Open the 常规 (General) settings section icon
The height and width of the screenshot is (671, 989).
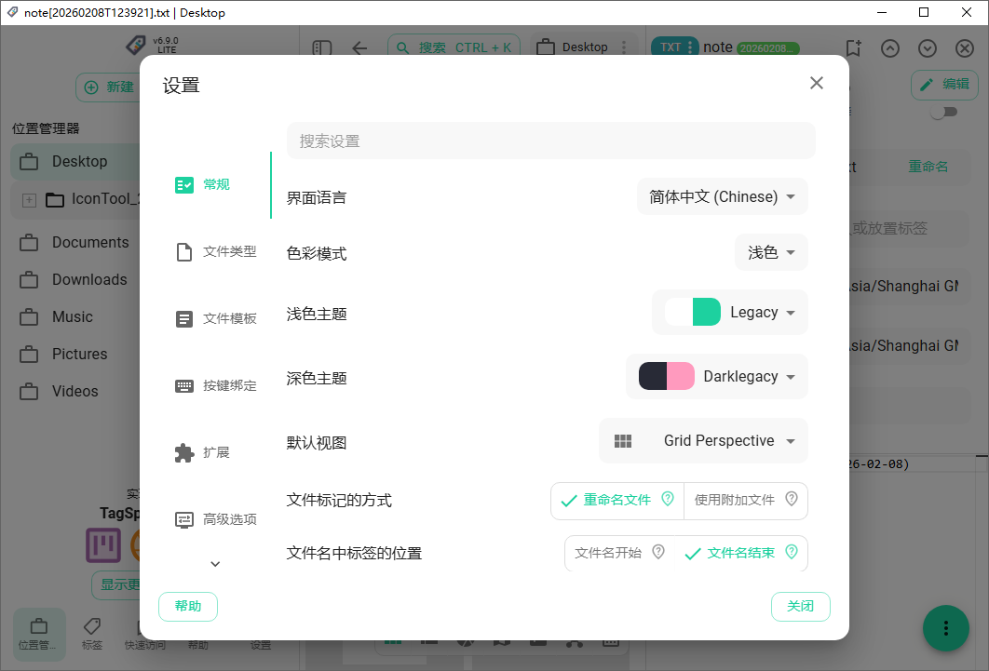pos(184,184)
